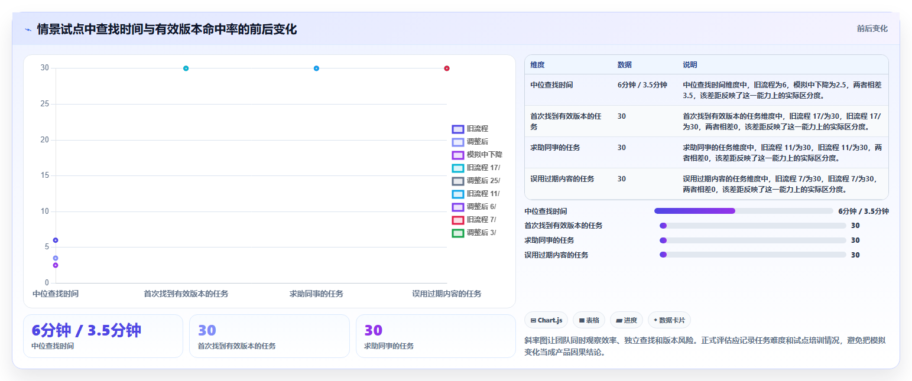Click the chart point at value 6
The height and width of the screenshot is (381, 912).
[x=56, y=240]
